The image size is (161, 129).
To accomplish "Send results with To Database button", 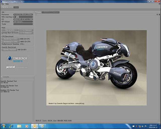I will tap(26, 33).
